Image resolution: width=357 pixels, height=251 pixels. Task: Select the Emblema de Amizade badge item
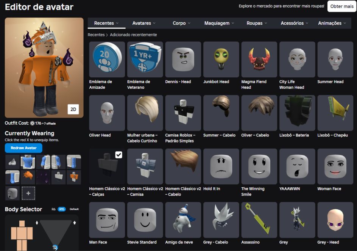(107, 59)
